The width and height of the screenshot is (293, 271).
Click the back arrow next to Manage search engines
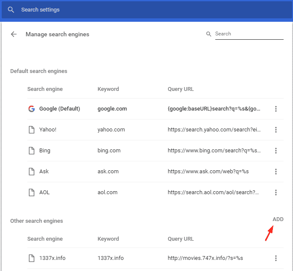(14, 34)
